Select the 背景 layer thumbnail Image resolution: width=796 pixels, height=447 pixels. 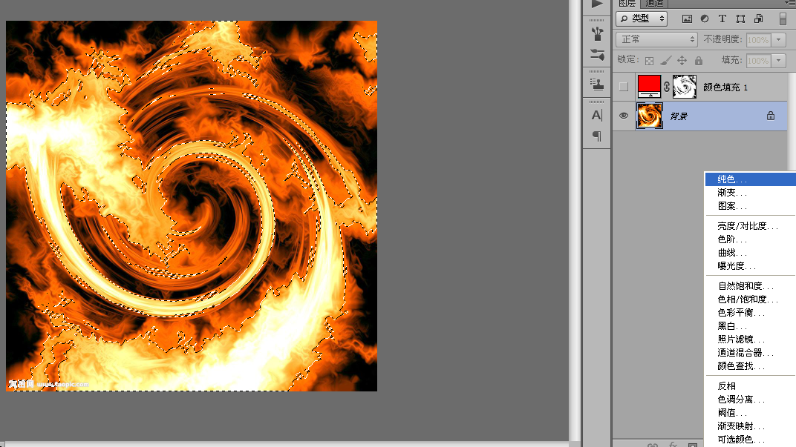(x=649, y=116)
